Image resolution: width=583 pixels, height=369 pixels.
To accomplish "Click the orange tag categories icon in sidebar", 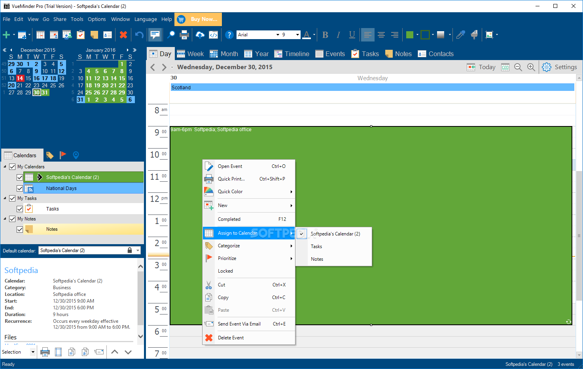I will click(x=50, y=155).
